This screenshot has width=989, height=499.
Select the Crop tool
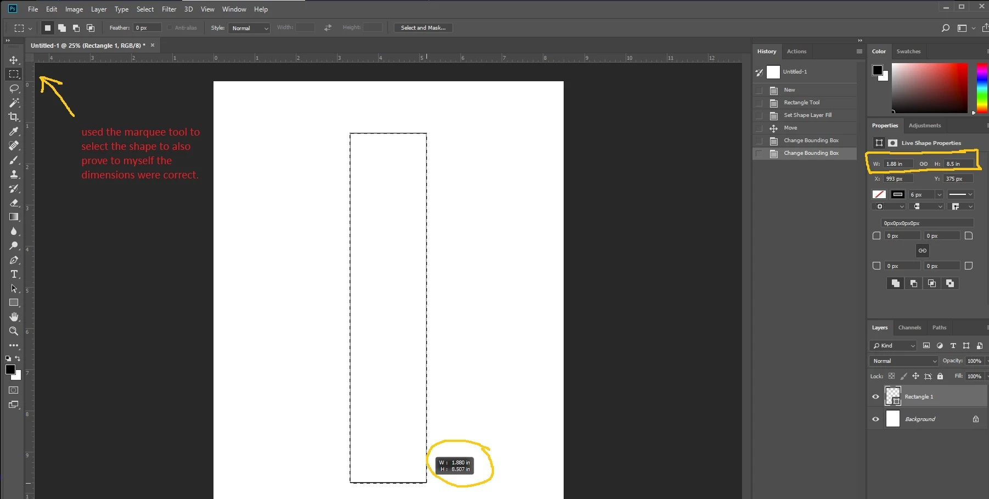[14, 117]
